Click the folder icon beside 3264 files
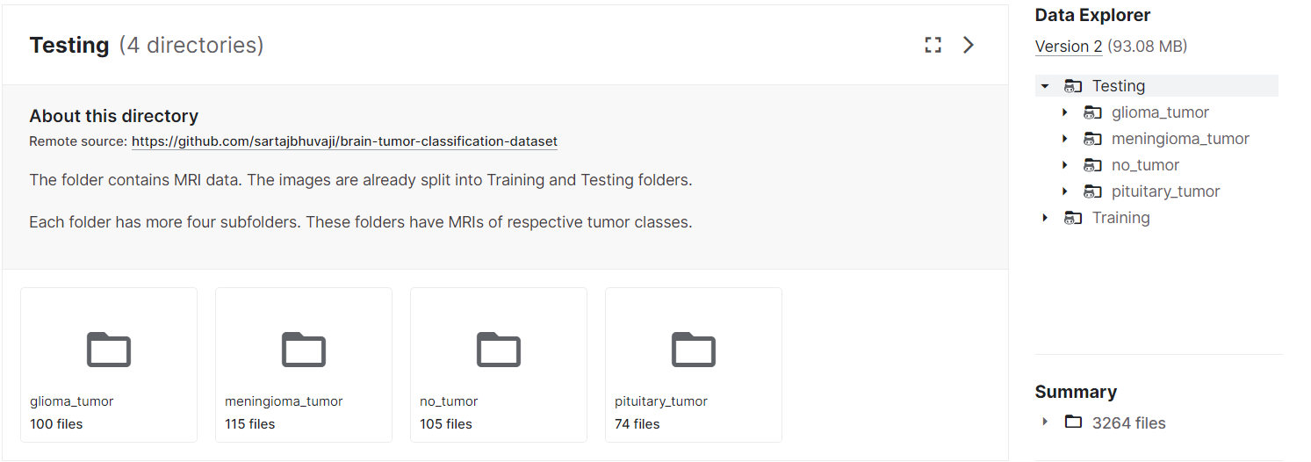 click(1073, 422)
